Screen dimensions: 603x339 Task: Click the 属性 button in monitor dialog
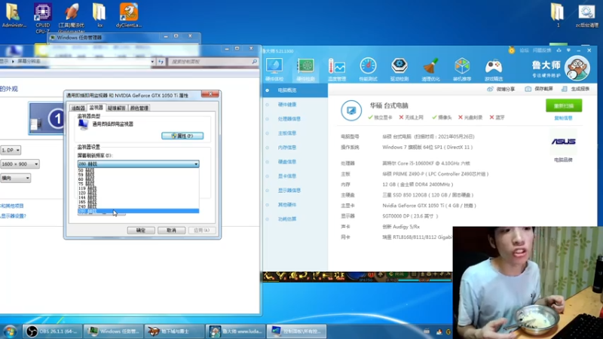(182, 136)
